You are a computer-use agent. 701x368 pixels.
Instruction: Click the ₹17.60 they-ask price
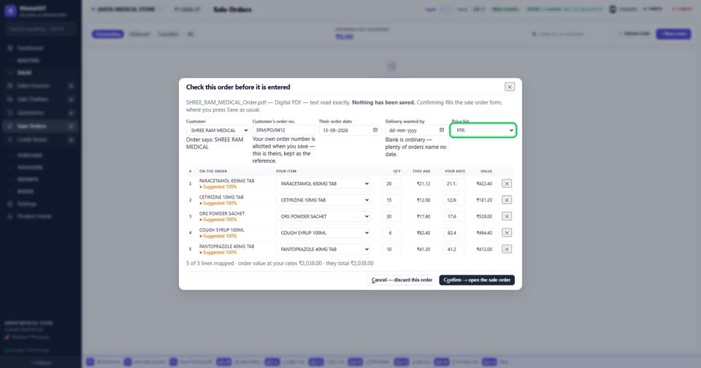[x=424, y=216]
